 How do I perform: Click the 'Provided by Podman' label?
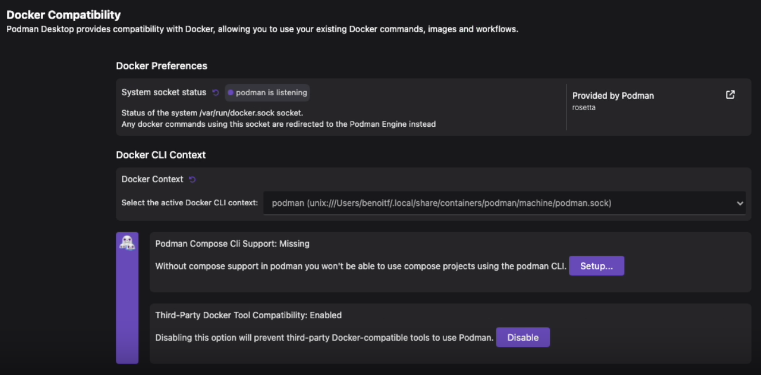(x=612, y=96)
